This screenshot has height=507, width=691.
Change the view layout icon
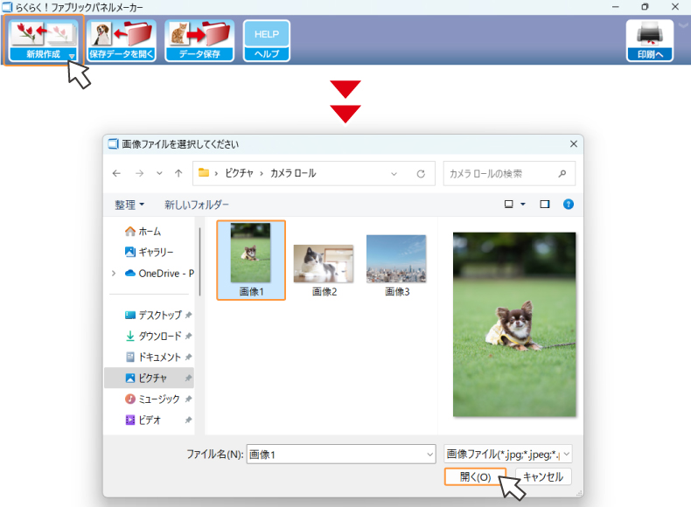(508, 205)
